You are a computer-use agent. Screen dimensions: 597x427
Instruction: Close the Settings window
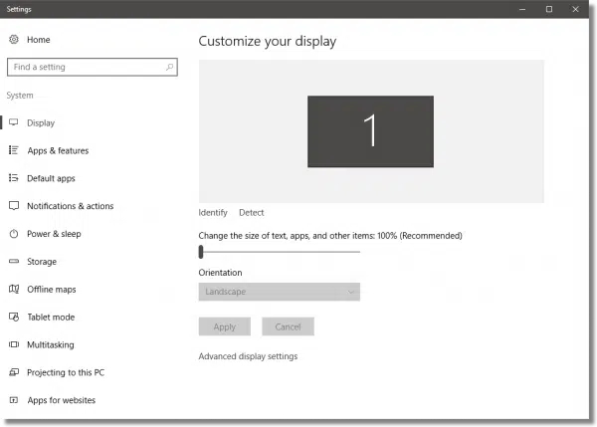click(575, 9)
